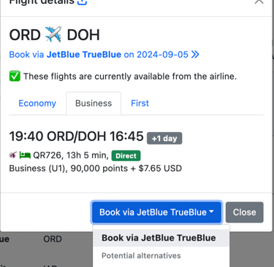The width and height of the screenshot is (274, 267).
Task: Click the +1 day badge
Action: click(164, 139)
